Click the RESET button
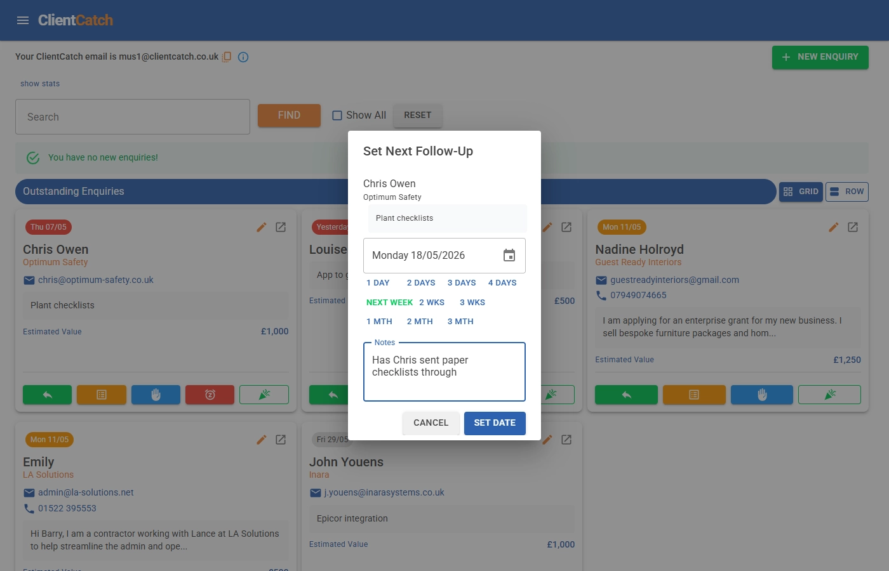Image resolution: width=889 pixels, height=571 pixels. [417, 115]
